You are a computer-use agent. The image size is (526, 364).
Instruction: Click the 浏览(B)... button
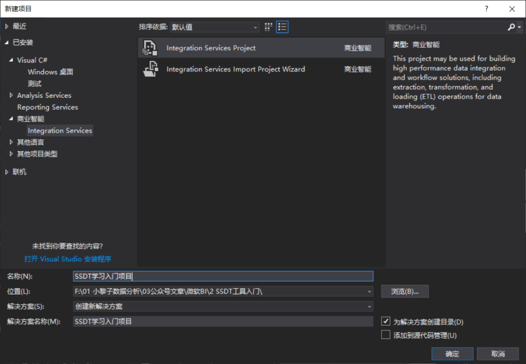coord(405,291)
